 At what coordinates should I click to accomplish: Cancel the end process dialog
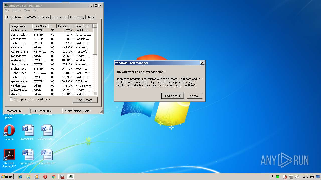tap(194, 96)
